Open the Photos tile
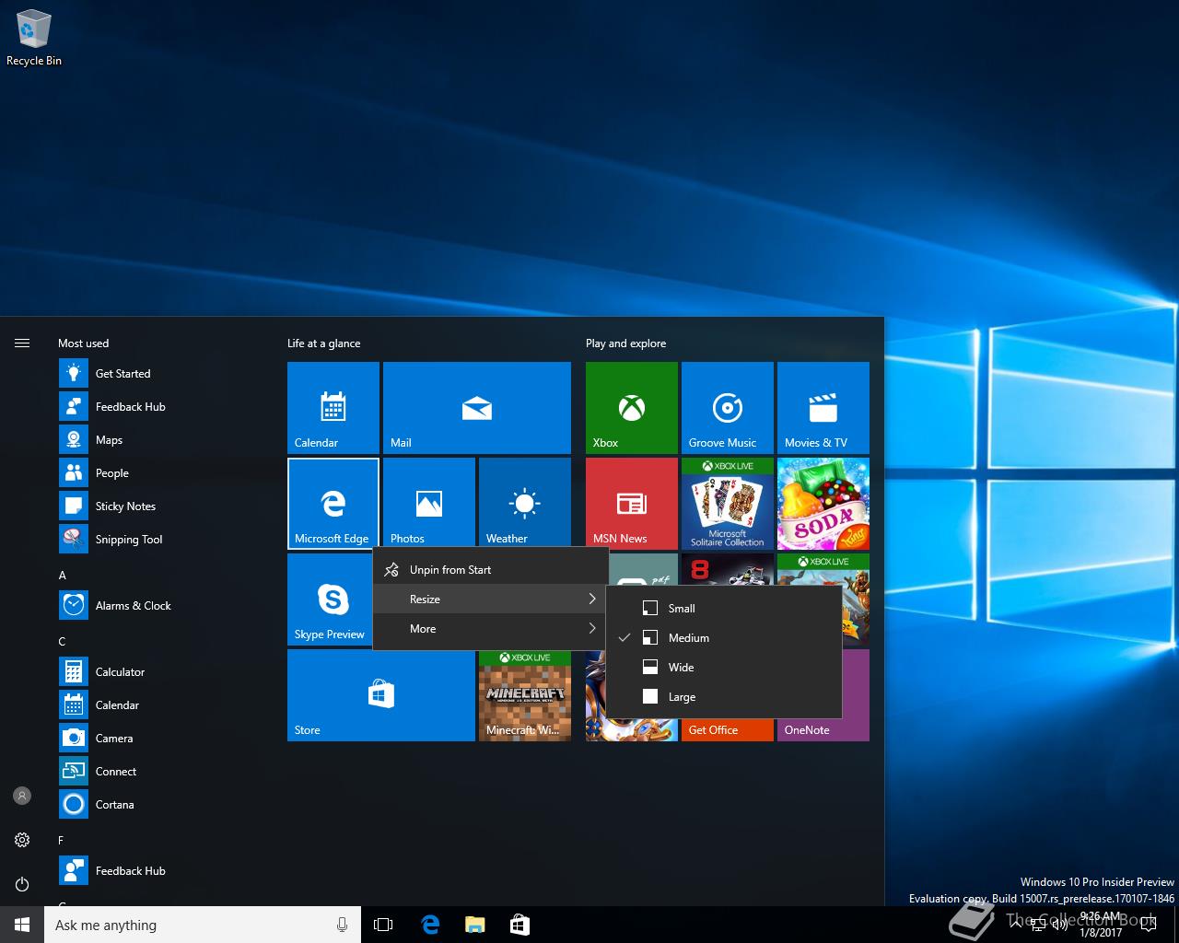1179x943 pixels. (429, 503)
